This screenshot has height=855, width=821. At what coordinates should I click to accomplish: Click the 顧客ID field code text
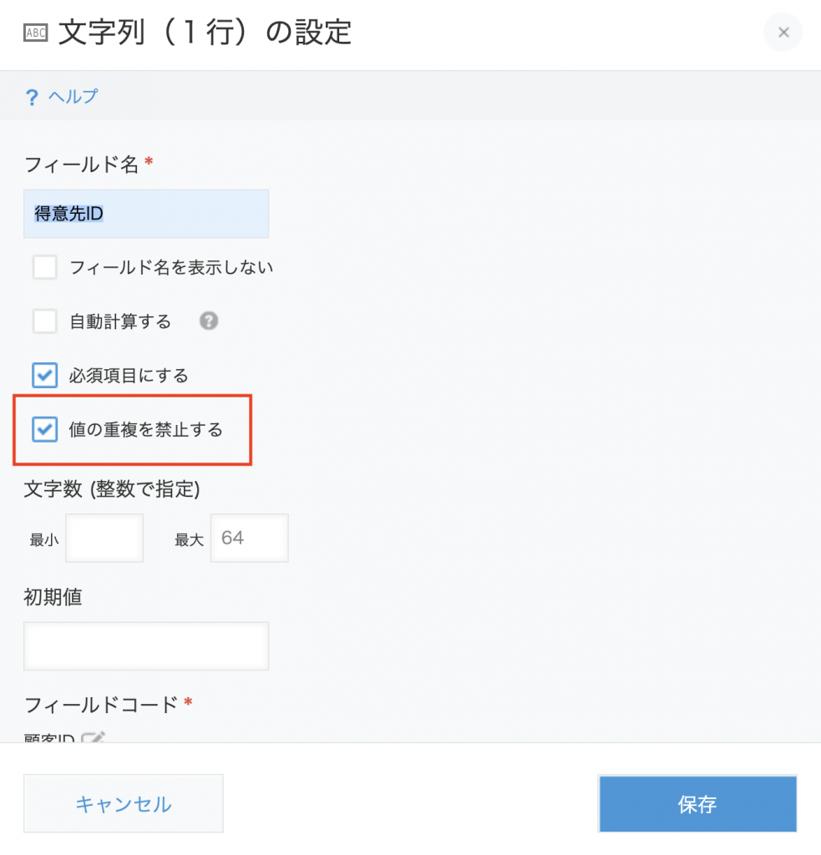pos(49,738)
